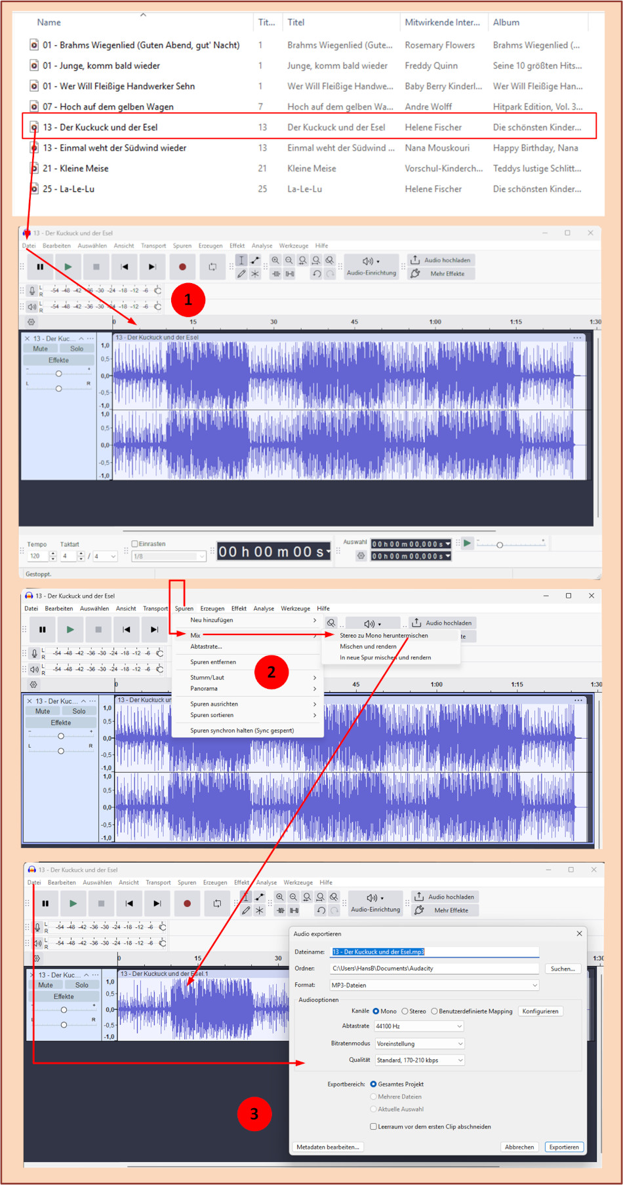The width and height of the screenshot is (623, 1200).
Task: Click the Dateiname input field
Action: click(434, 952)
